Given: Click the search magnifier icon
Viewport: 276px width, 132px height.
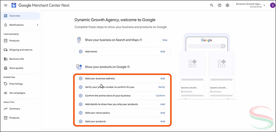Looking at the screenshot, I should point(212,6).
